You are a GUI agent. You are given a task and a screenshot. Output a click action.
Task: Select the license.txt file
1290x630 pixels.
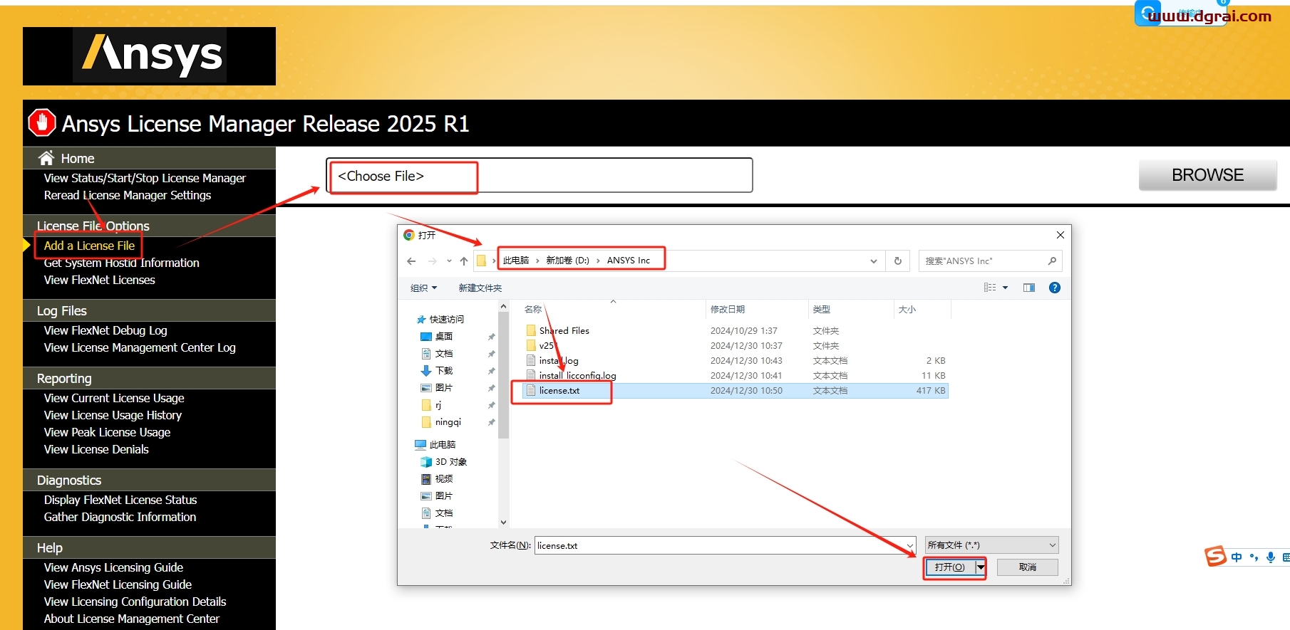559,390
